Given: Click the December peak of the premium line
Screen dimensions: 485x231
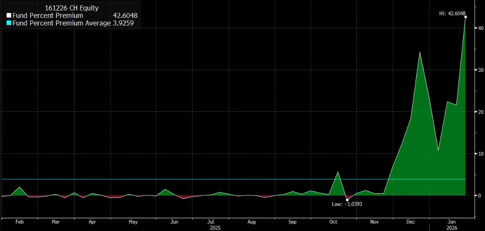Looking at the screenshot, I should [420, 52].
